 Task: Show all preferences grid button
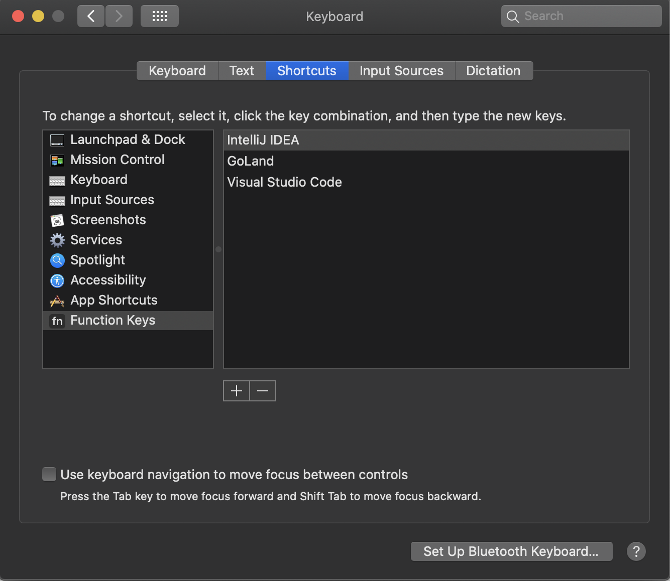160,16
